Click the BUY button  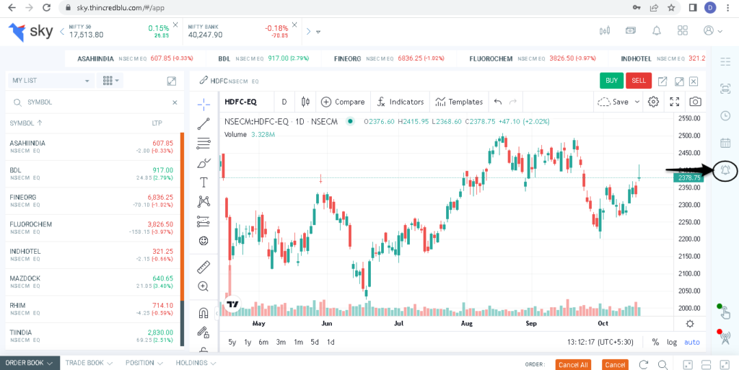[611, 81]
